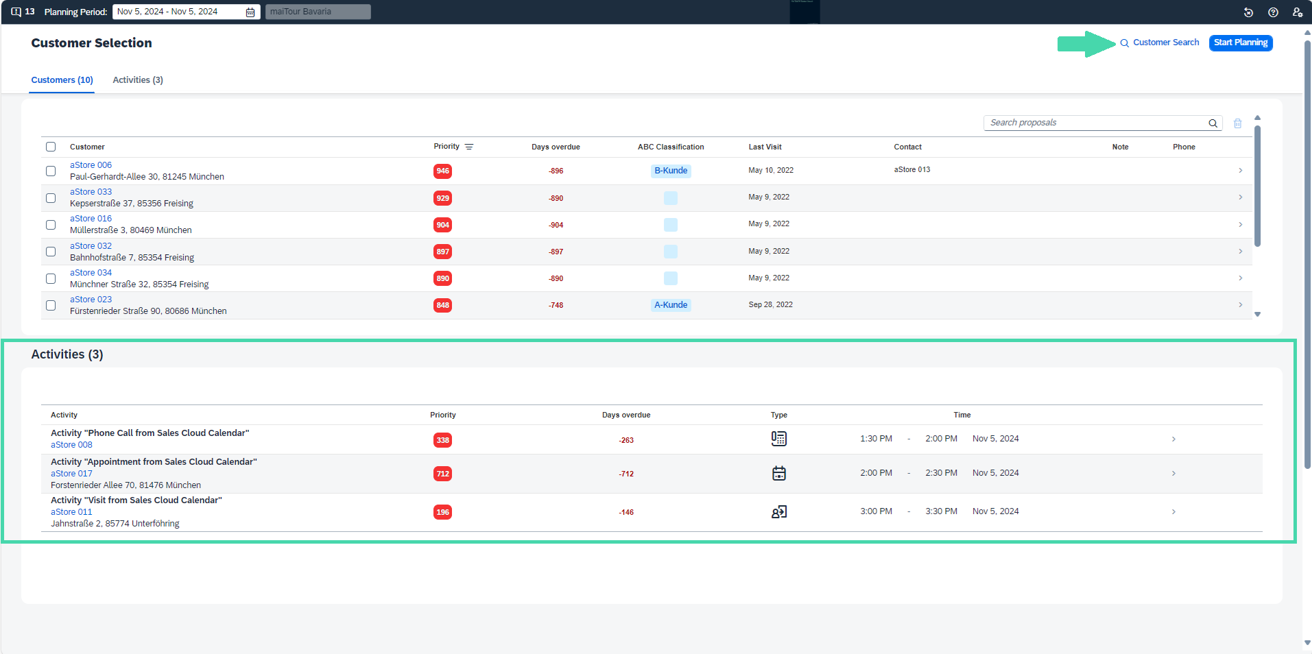
Task: Click the Days overdue column header in customers table
Action: coord(556,147)
